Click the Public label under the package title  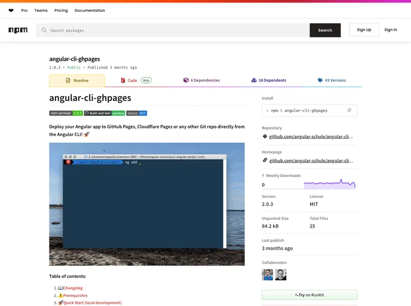pyautogui.click(x=74, y=68)
